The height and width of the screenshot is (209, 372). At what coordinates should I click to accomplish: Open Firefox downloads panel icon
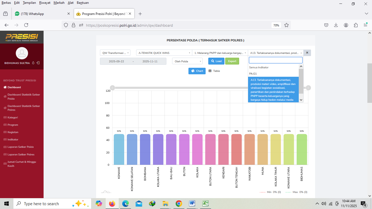tap(336, 25)
